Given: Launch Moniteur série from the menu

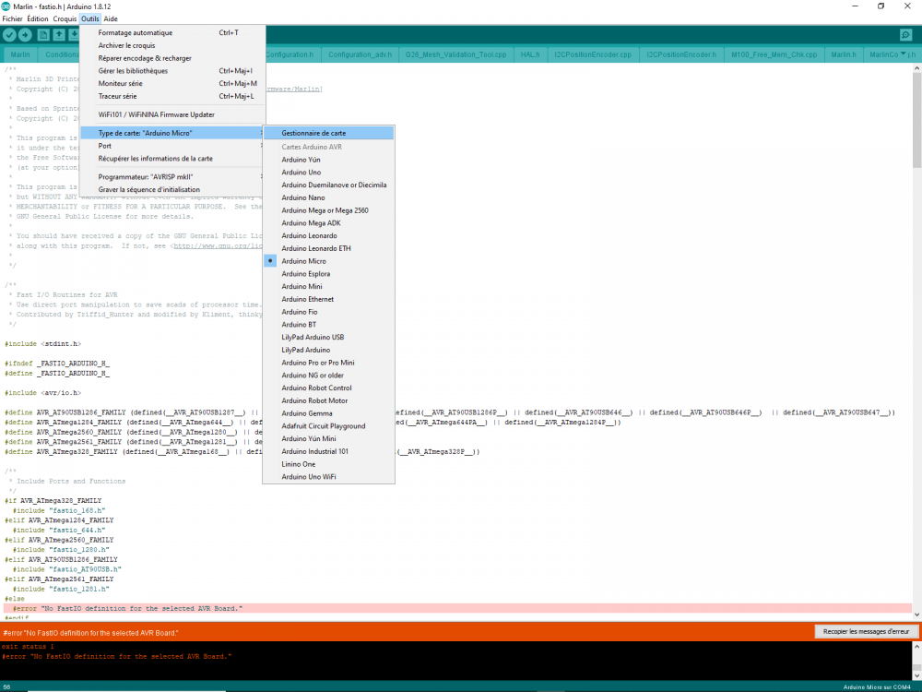Looking at the screenshot, I should click(171, 84).
